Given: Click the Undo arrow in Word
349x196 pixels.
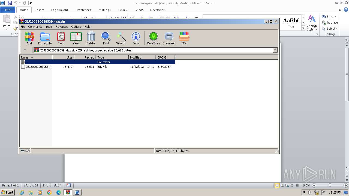Looking at the screenshot, I should [16, 3].
